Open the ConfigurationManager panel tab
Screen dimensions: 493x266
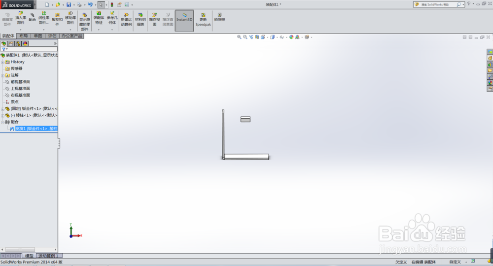(18, 44)
